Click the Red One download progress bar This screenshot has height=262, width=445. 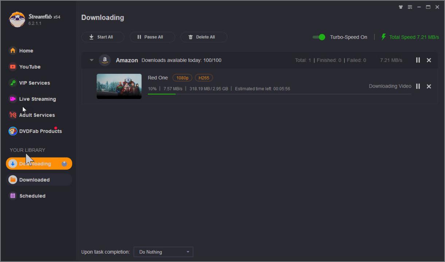click(279, 94)
